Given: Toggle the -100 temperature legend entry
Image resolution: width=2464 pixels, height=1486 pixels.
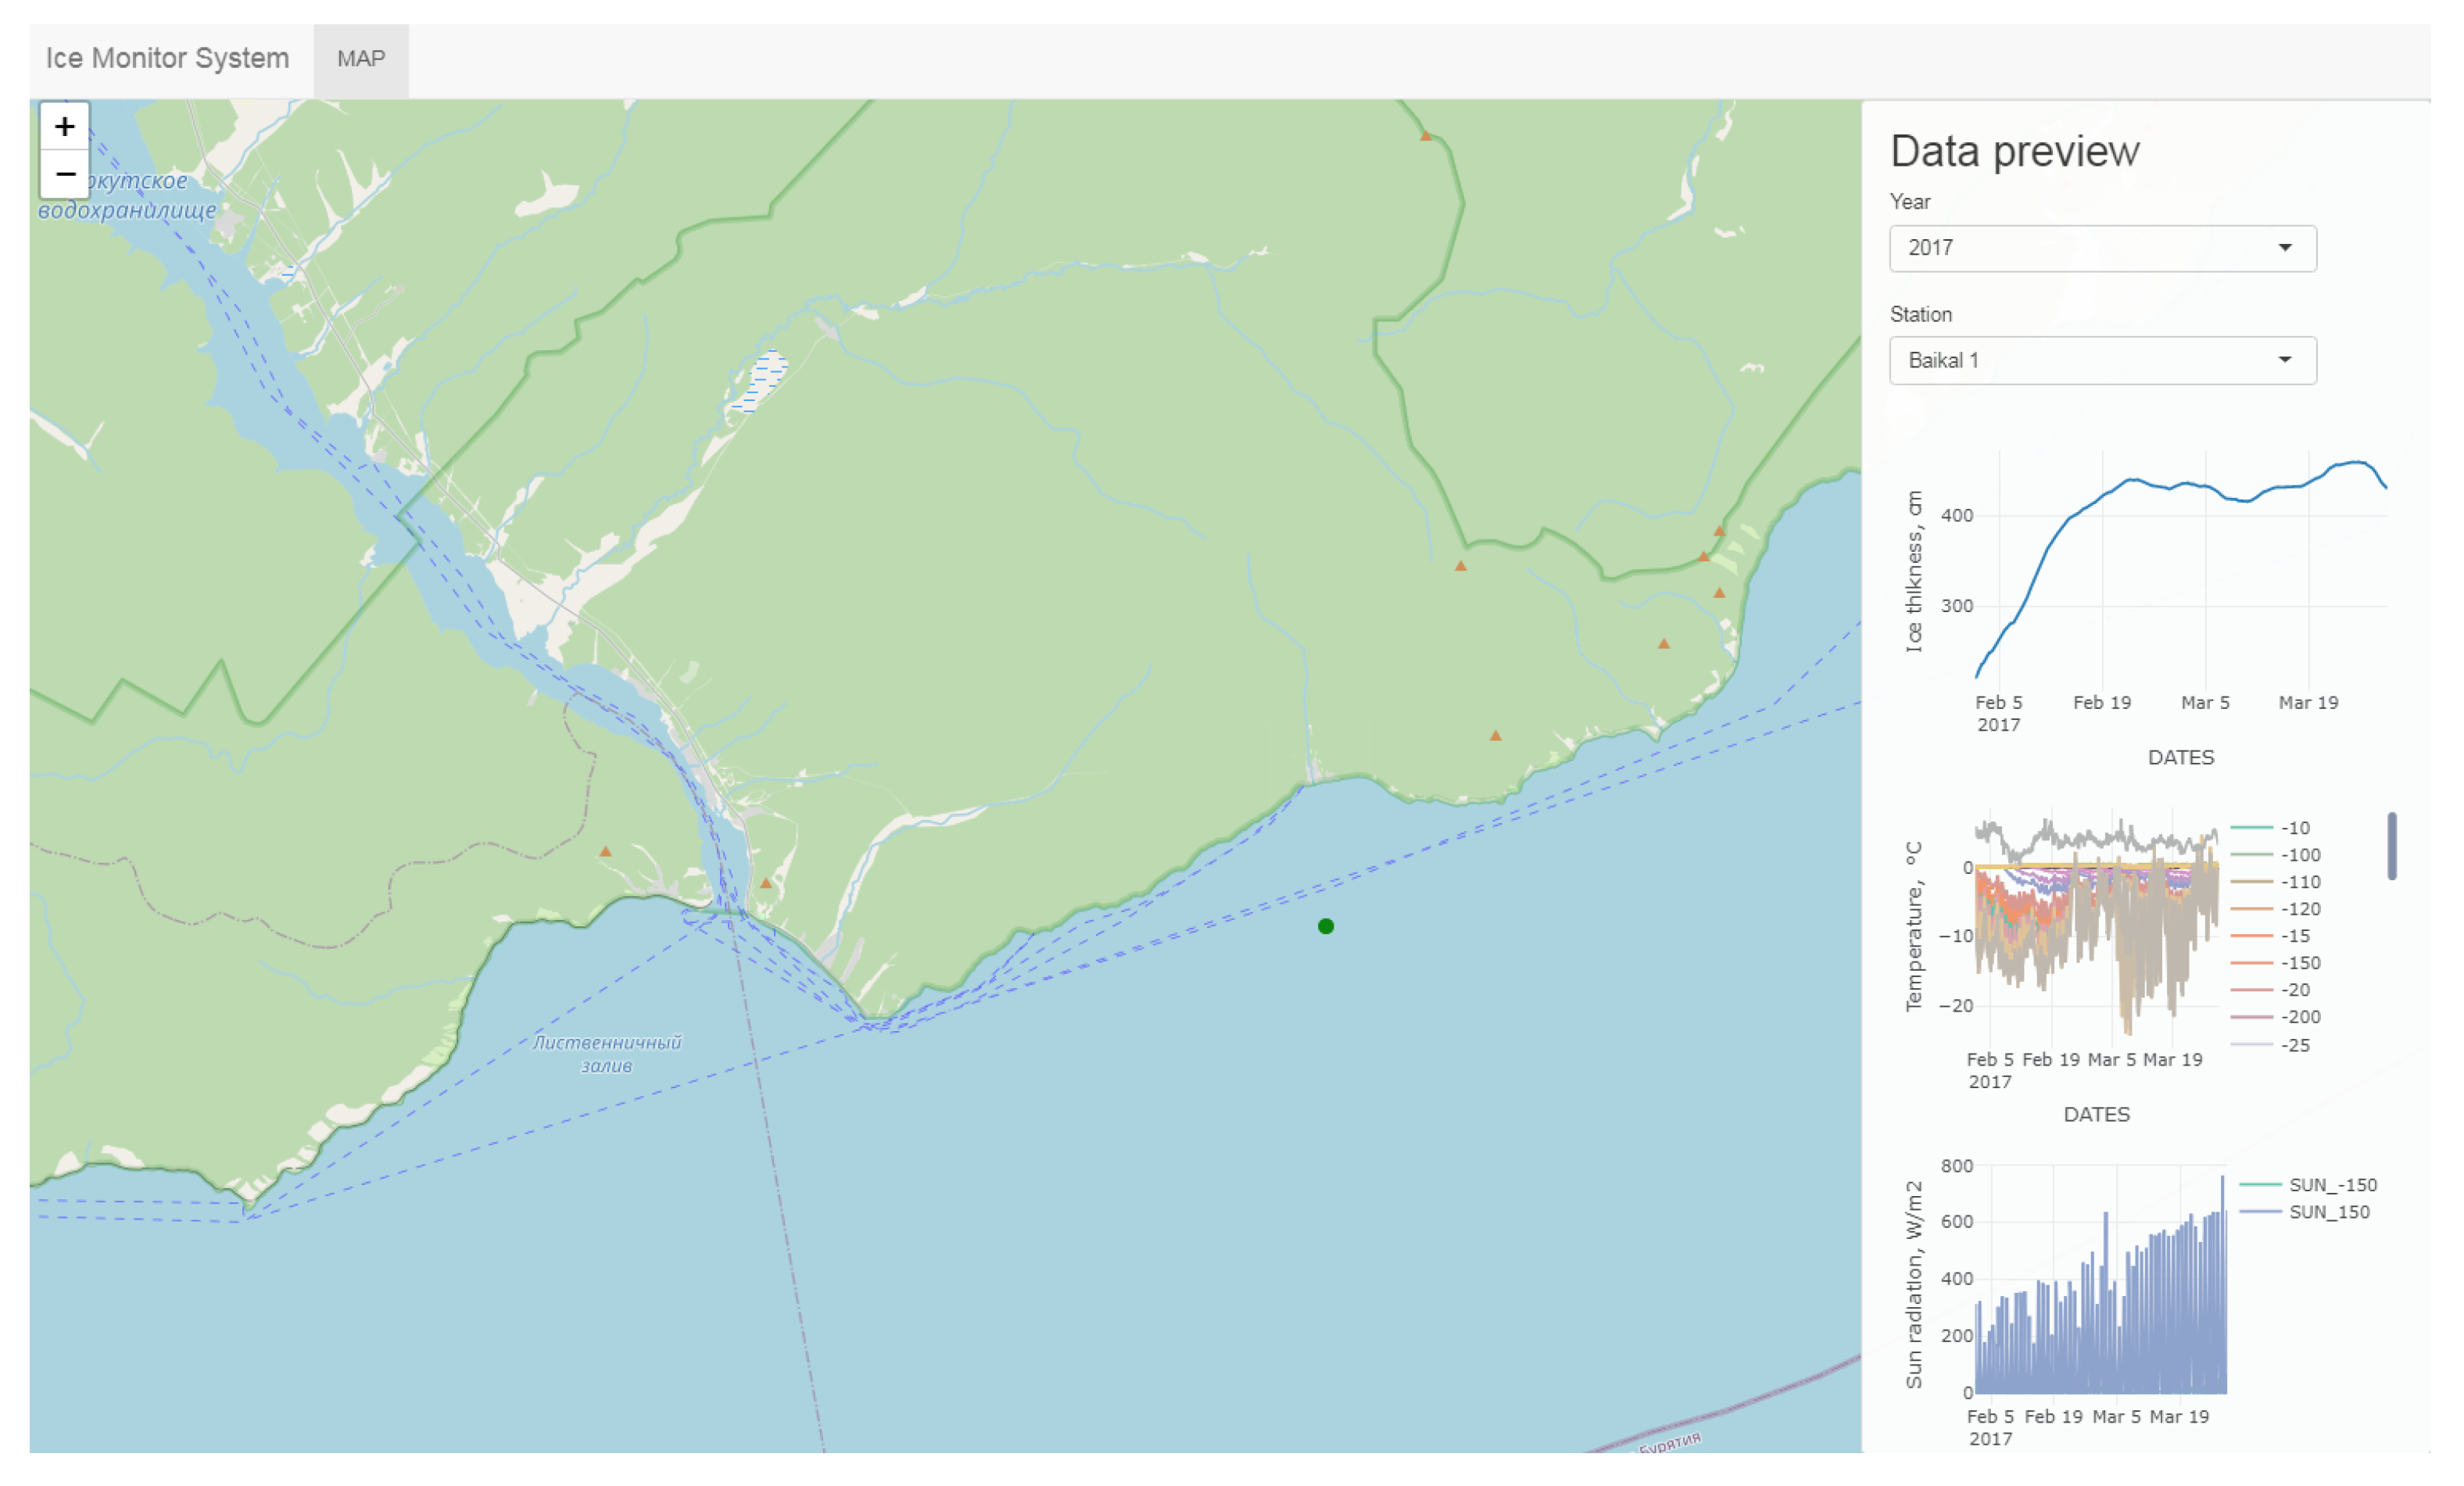Looking at the screenshot, I should tap(2299, 855).
